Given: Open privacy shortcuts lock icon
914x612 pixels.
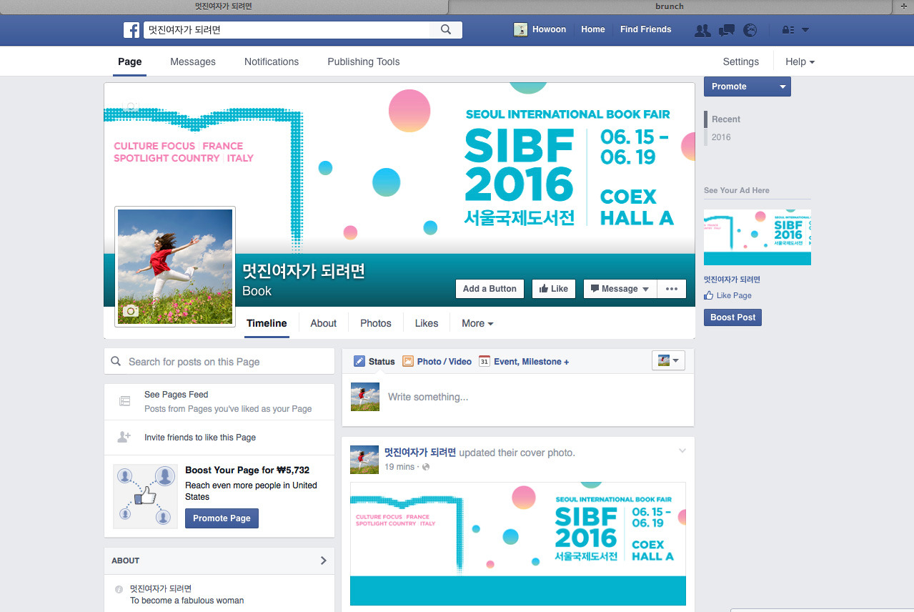Looking at the screenshot, I should pos(788,30).
